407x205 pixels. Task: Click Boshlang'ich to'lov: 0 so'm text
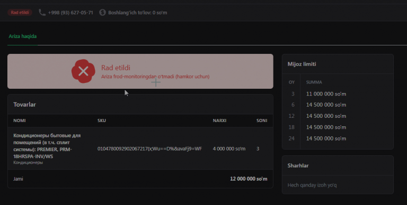[x=138, y=13]
